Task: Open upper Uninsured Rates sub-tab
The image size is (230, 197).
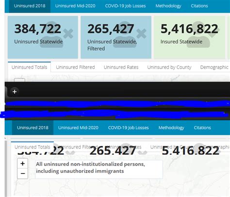Action: pyautogui.click(x=121, y=67)
